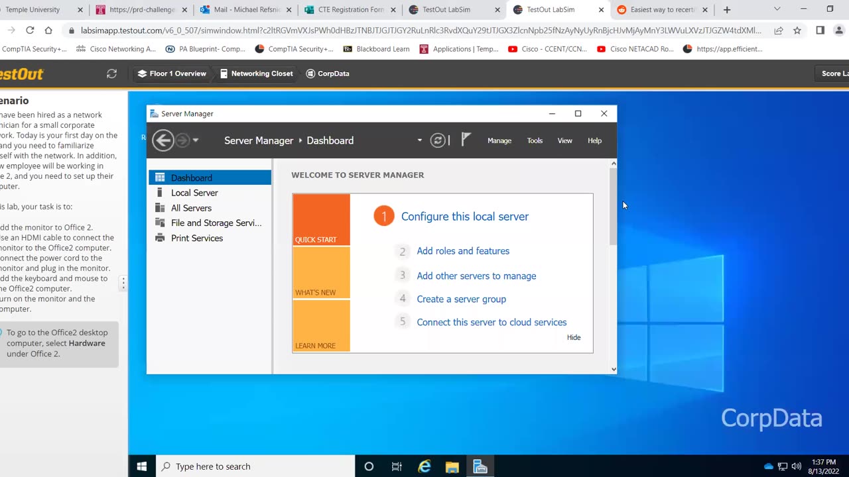Open the Windows Start menu
849x477 pixels.
pos(141,466)
